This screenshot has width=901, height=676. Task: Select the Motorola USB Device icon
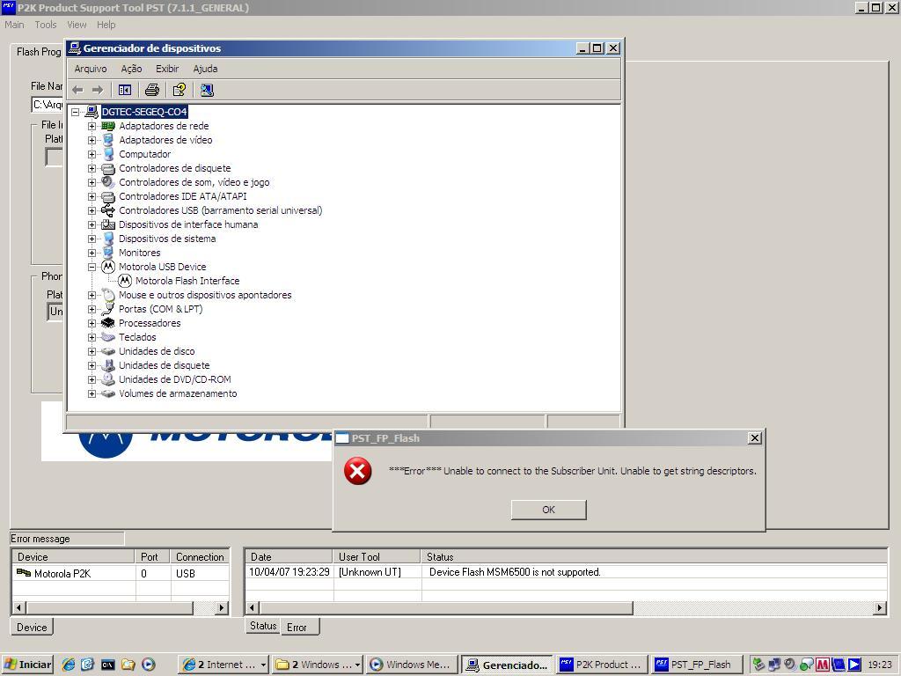click(108, 267)
